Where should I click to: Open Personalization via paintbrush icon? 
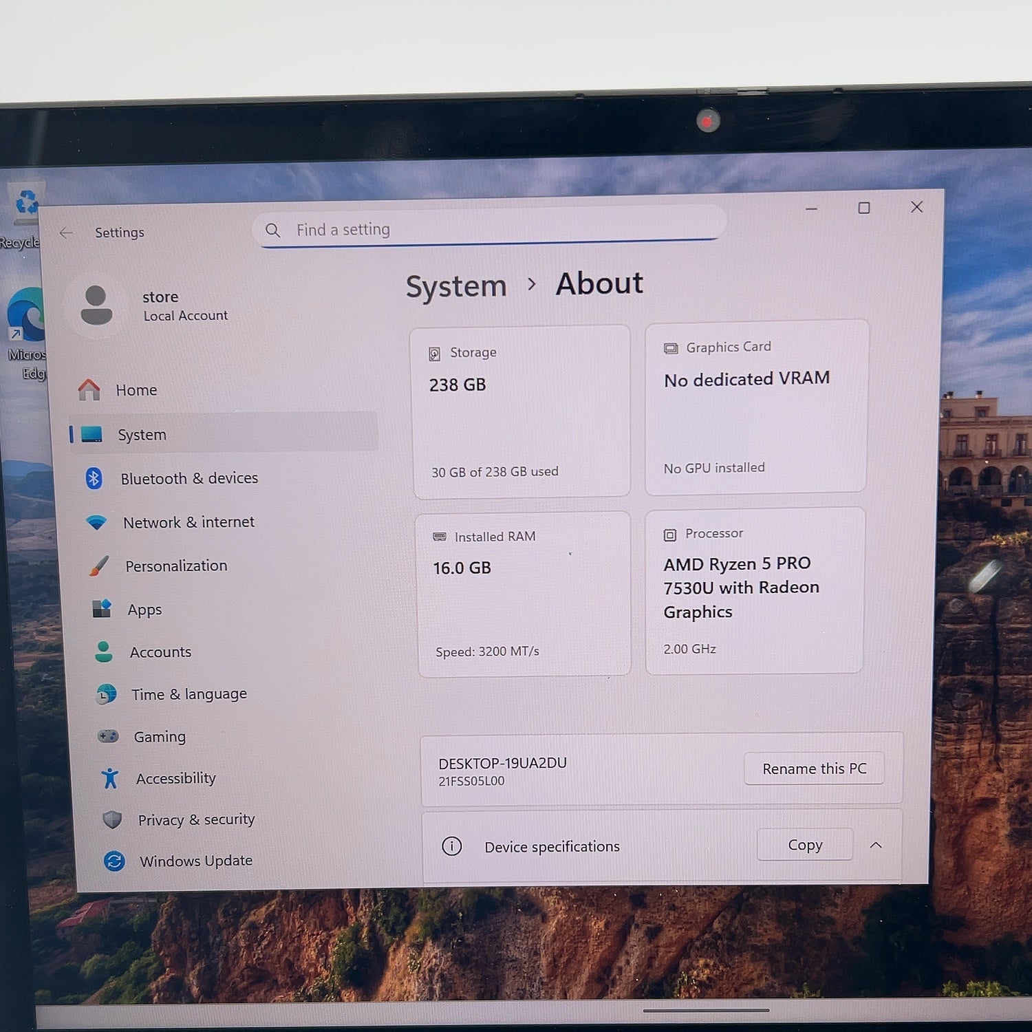99,566
